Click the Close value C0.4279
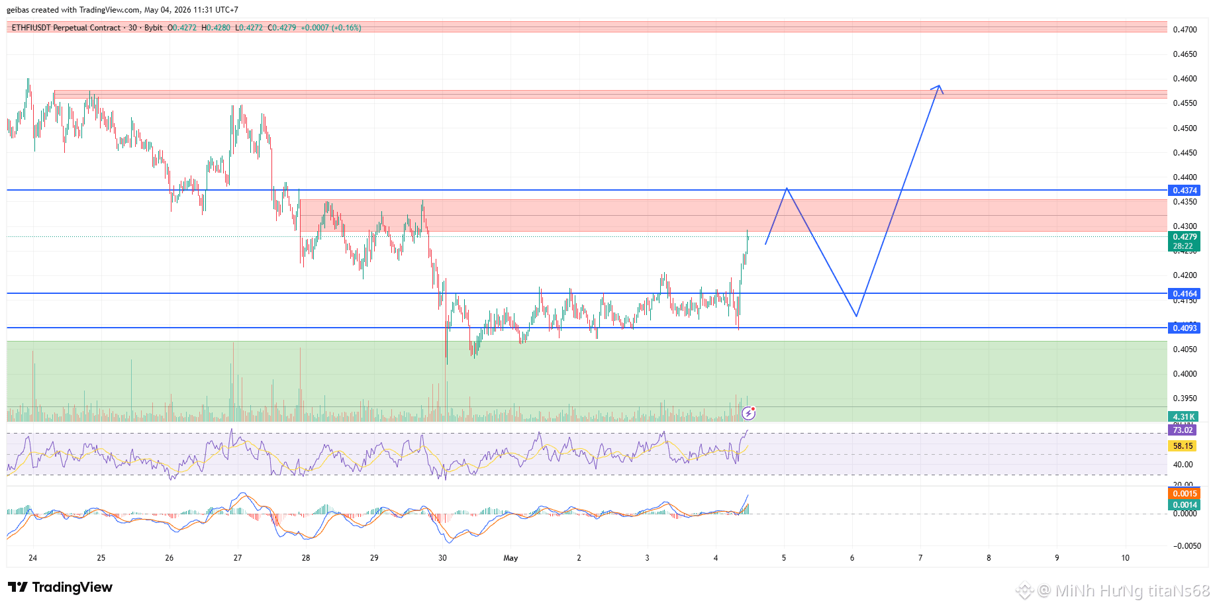The image size is (1215, 607). [x=282, y=28]
